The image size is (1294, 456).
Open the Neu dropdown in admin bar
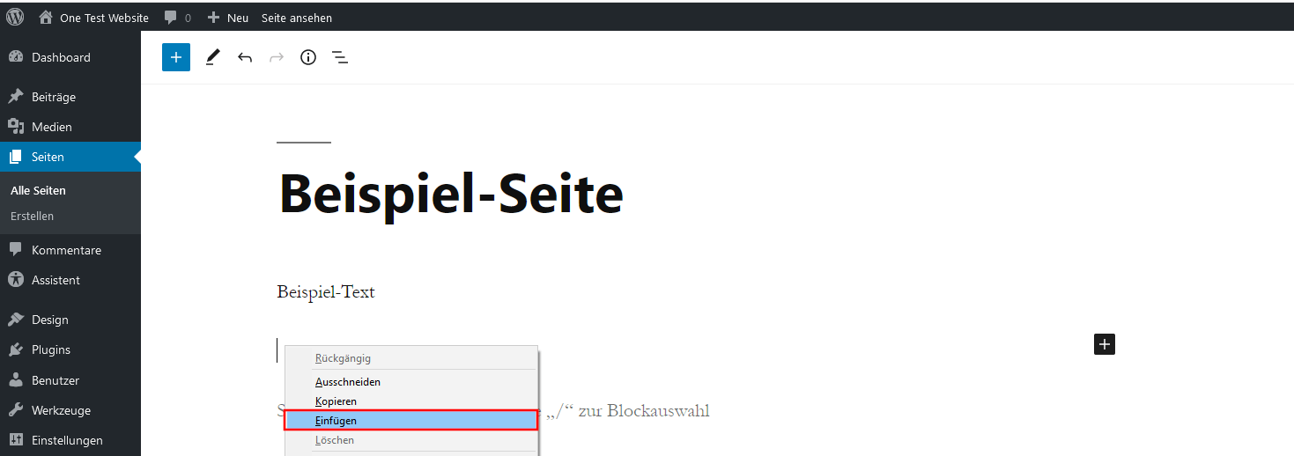(228, 18)
